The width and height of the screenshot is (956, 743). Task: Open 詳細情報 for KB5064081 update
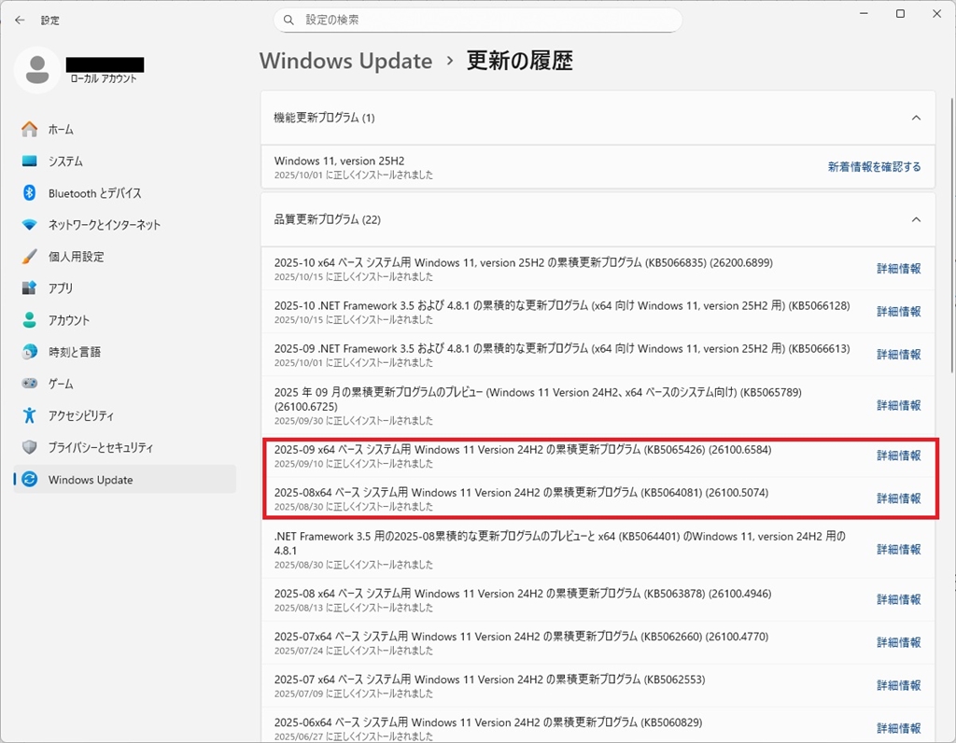(899, 498)
